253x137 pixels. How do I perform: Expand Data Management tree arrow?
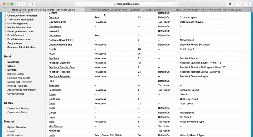click(x=5, y=23)
